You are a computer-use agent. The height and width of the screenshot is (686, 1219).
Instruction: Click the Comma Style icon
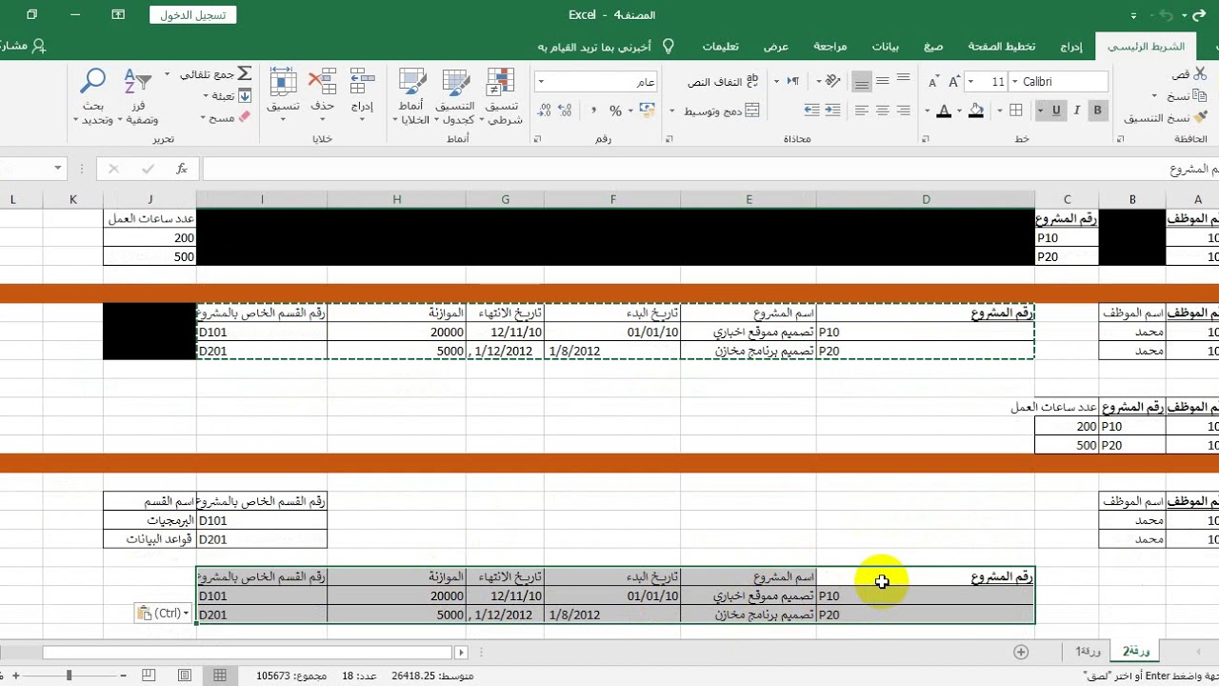point(593,111)
